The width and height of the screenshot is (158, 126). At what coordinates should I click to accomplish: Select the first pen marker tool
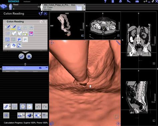pyautogui.click(x=7, y=28)
